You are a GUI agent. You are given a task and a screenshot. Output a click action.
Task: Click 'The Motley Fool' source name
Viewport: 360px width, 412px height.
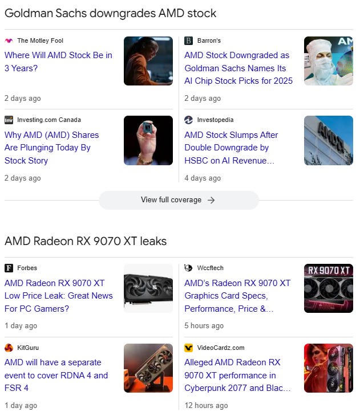[41, 40]
